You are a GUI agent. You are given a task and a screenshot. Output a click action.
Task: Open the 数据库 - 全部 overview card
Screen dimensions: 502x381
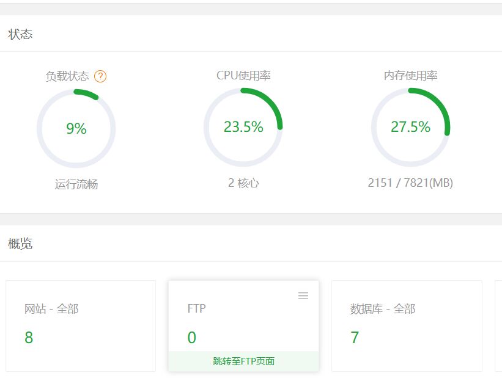point(407,326)
